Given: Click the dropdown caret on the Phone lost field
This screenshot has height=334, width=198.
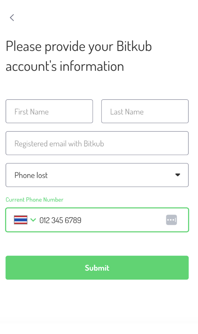Looking at the screenshot, I should pyautogui.click(x=178, y=175).
